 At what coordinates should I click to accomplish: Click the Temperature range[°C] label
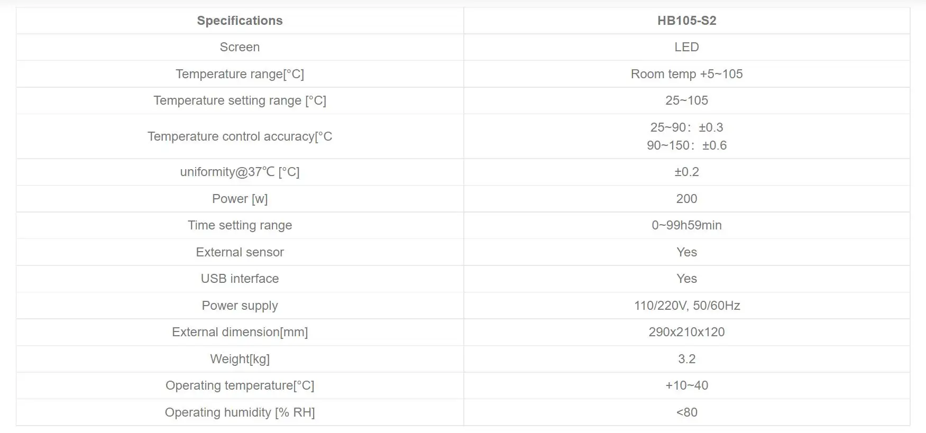tap(240, 74)
